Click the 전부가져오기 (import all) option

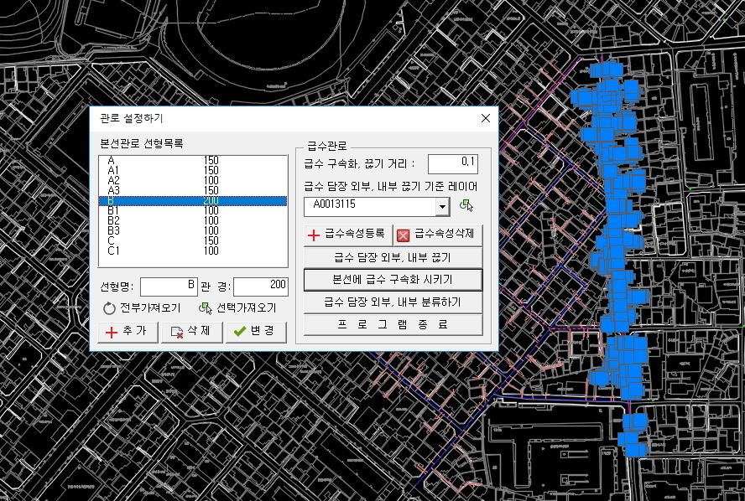pos(142,308)
